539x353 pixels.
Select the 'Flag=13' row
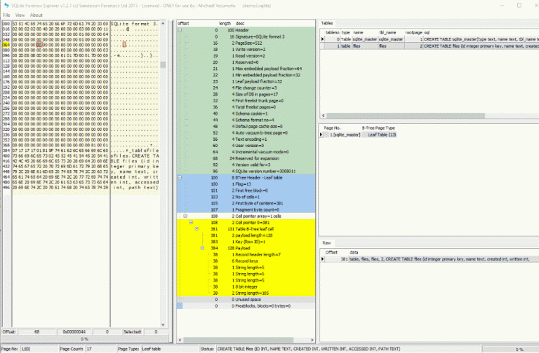(x=246, y=184)
